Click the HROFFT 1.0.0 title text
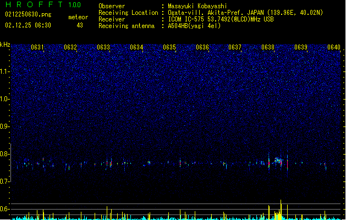Image resolution: width=346 pixels, height=220 pixels. pos(43,4)
